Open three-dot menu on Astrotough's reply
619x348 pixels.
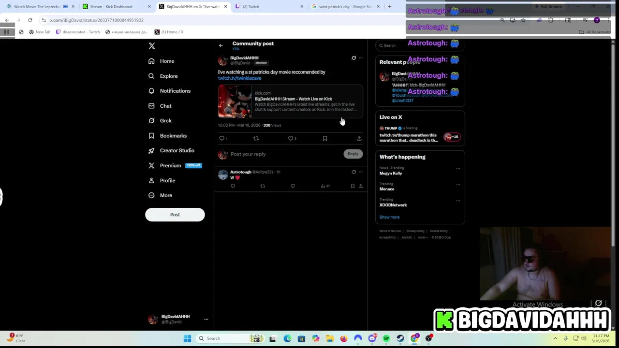pyautogui.click(x=361, y=172)
